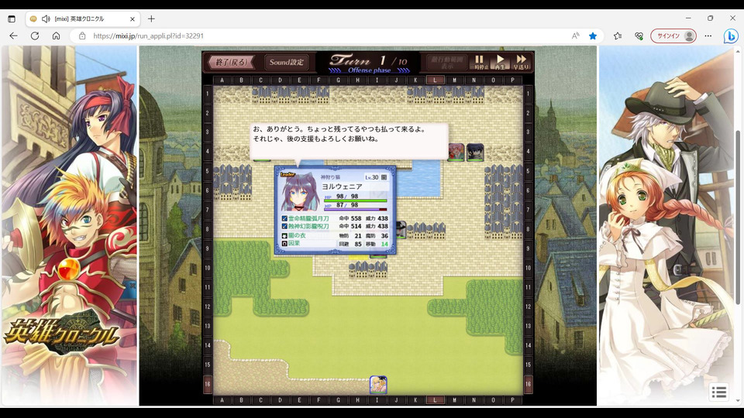Viewport: 744px width, 418px height.
Task: Select row 1 on the right ruler
Action: click(x=528, y=94)
